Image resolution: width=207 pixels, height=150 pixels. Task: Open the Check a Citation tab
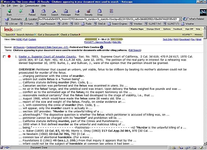(70, 35)
